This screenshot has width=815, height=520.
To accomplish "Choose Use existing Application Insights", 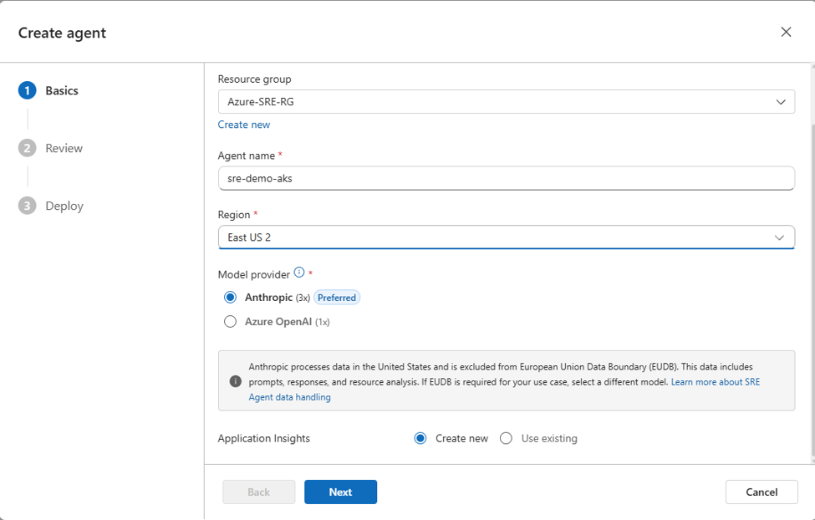I will pyautogui.click(x=507, y=438).
